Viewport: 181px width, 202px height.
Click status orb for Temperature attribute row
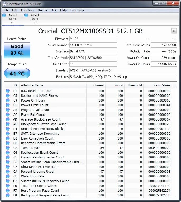pos(8,148)
